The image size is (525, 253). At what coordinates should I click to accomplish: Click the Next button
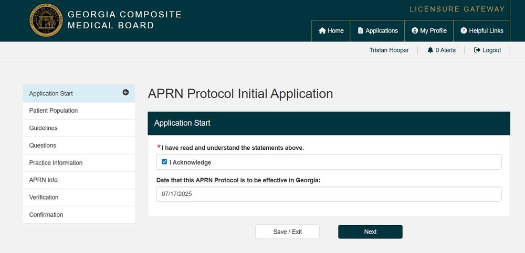click(370, 232)
